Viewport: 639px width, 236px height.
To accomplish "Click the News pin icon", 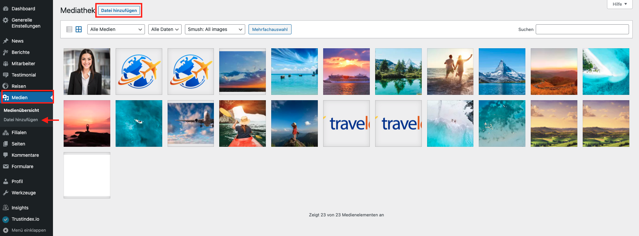I will click(x=6, y=41).
